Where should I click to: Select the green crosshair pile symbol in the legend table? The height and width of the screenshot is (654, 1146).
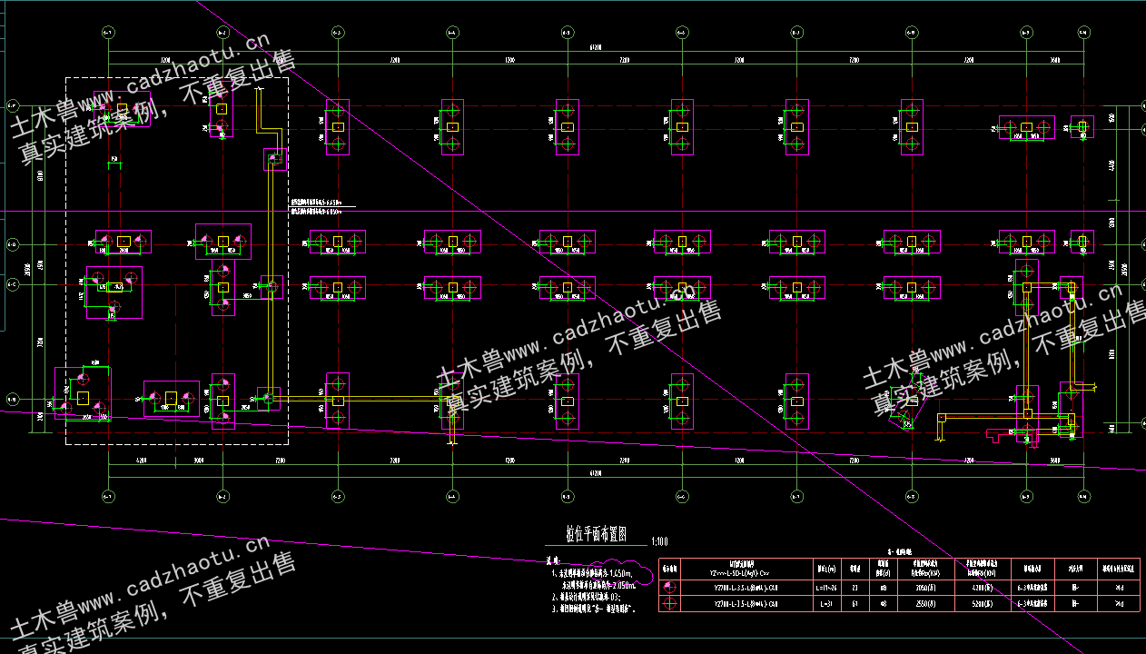[671, 604]
